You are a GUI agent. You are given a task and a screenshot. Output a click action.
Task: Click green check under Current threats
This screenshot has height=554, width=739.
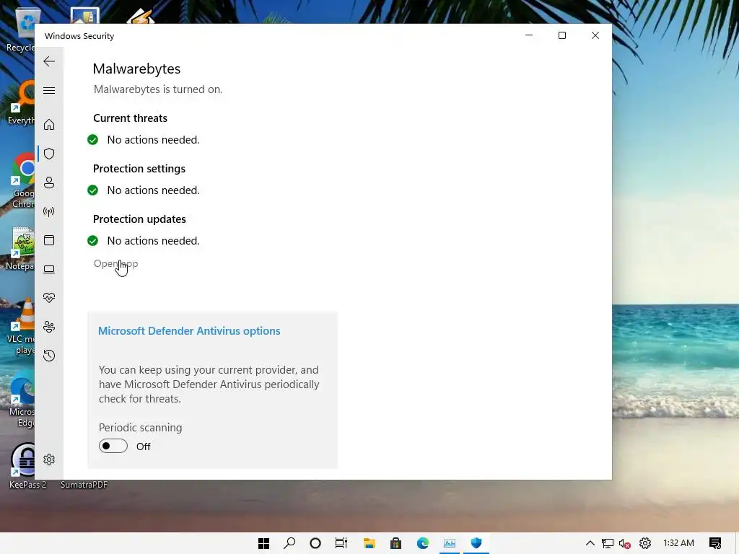93,140
